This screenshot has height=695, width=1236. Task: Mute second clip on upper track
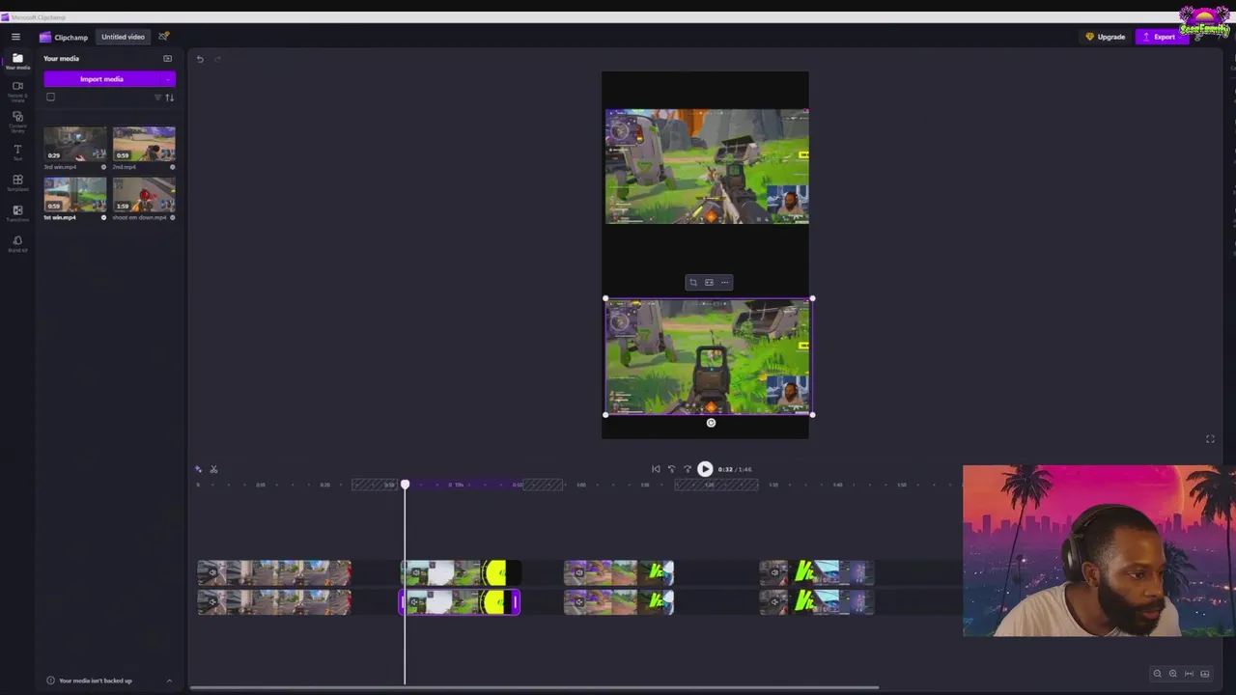pos(415,572)
